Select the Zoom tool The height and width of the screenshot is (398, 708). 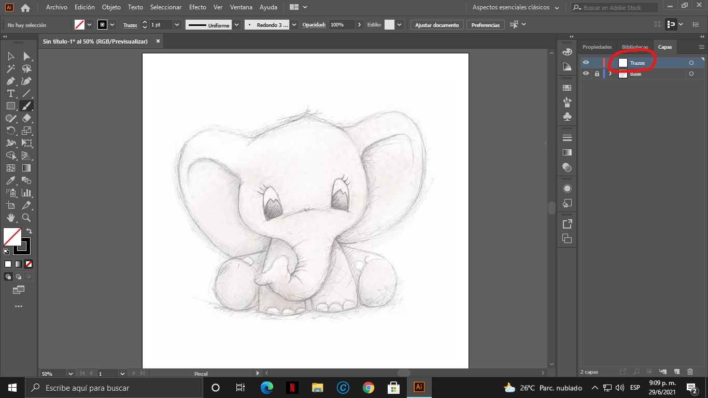pos(26,218)
